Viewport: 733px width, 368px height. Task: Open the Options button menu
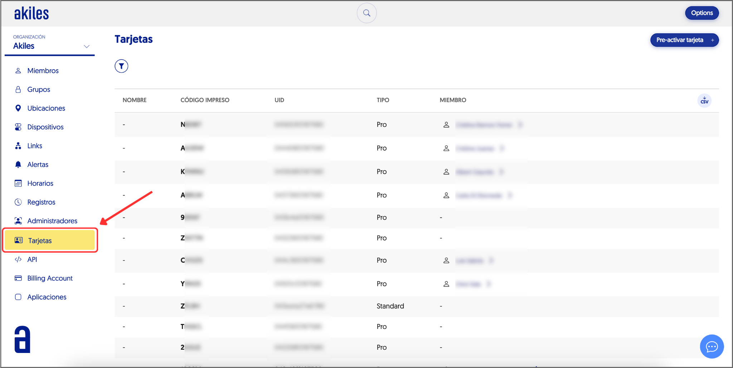coord(702,13)
